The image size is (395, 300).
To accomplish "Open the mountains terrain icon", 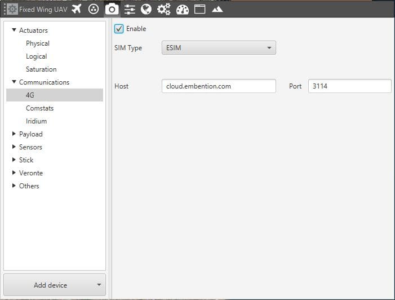I will (x=217, y=10).
